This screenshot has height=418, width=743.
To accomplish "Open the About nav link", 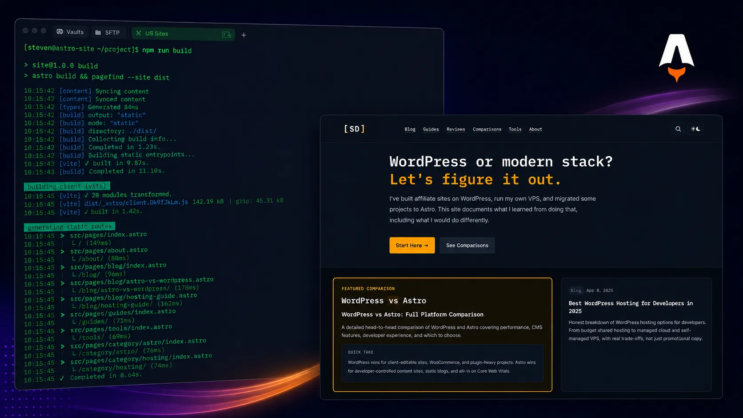I will coord(535,129).
